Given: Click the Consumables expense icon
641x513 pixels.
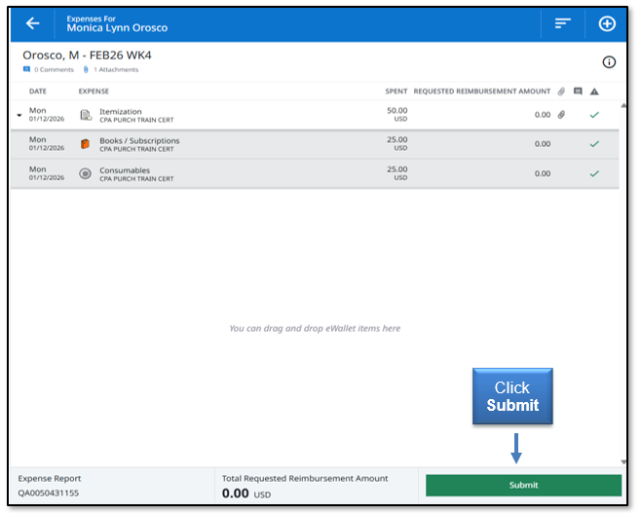Looking at the screenshot, I should (x=86, y=173).
